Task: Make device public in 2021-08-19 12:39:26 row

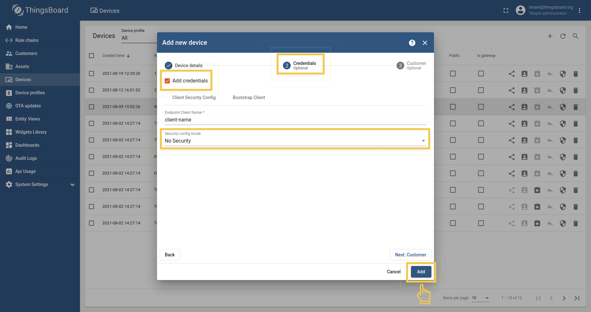Action: tap(511, 74)
